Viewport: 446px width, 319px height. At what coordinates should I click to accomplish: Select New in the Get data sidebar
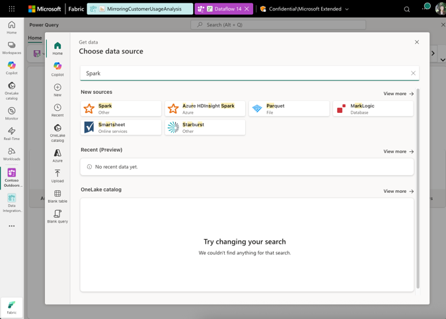(57, 90)
